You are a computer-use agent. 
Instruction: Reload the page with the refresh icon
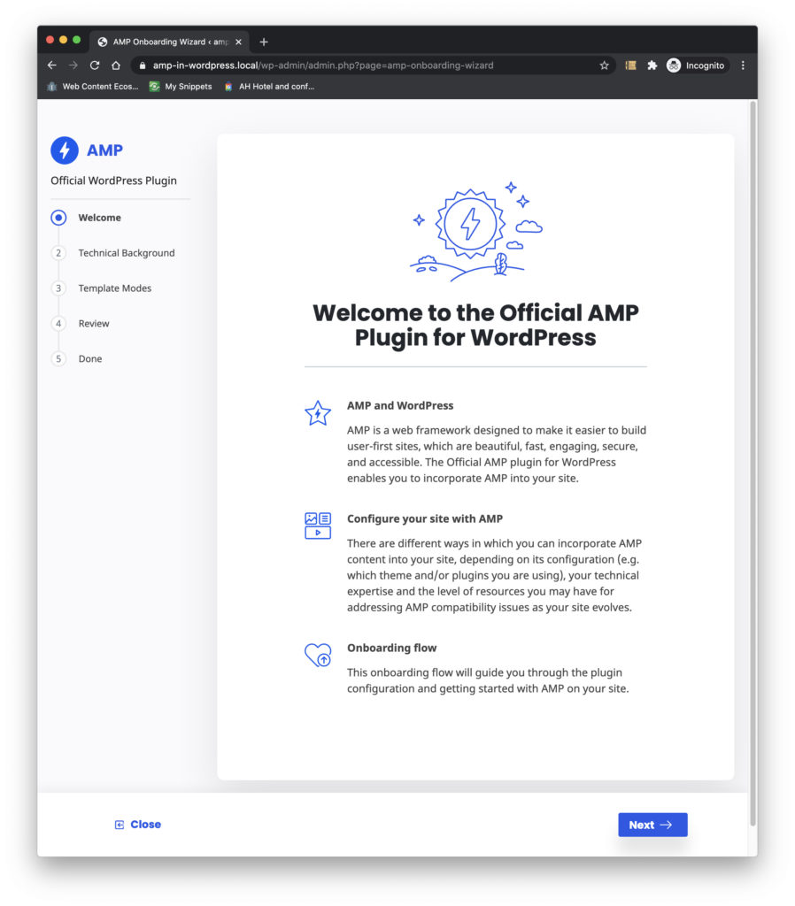[x=95, y=65]
